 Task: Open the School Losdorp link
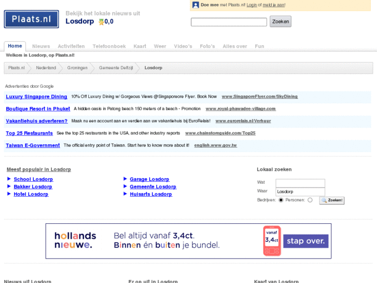coord(33,179)
